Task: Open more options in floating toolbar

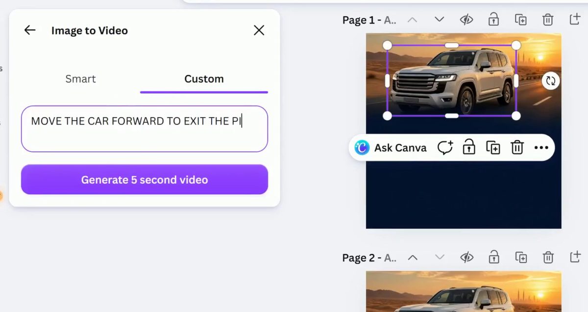Action: click(x=541, y=148)
